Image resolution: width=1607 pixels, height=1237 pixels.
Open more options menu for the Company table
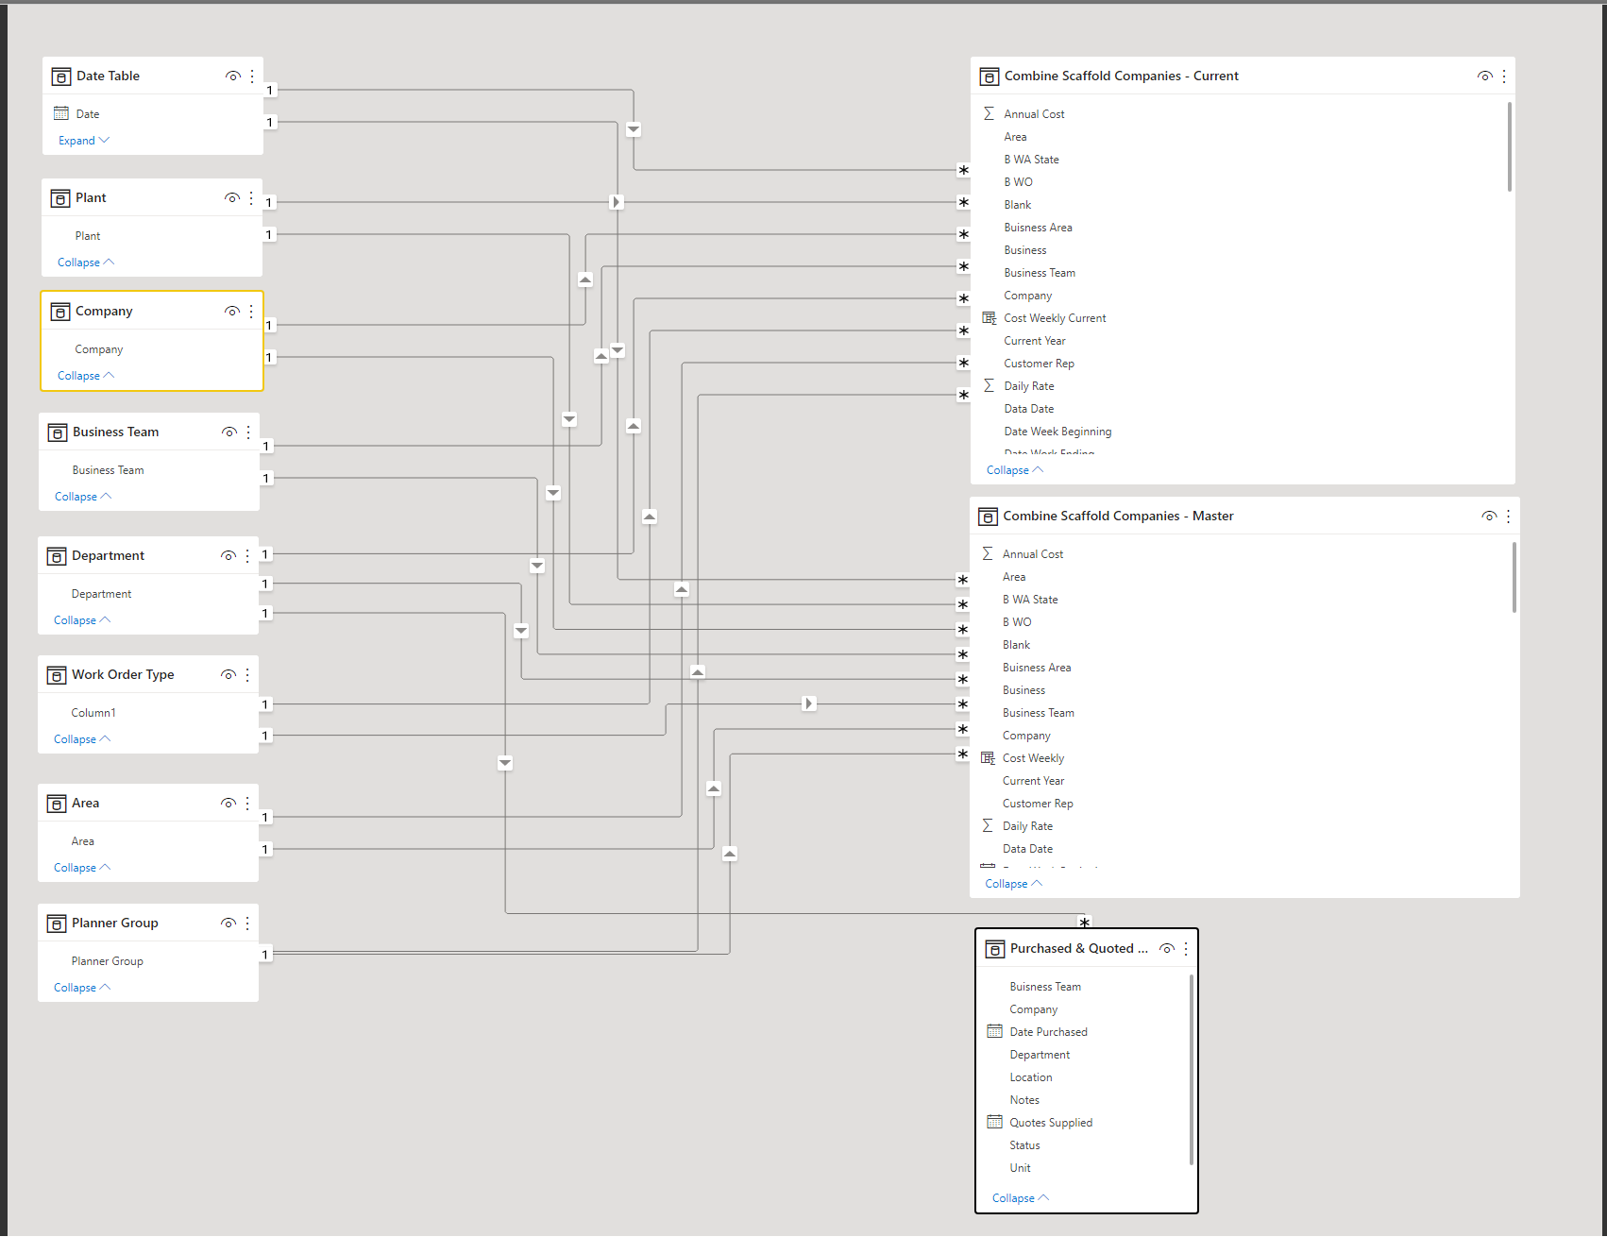[x=251, y=311]
